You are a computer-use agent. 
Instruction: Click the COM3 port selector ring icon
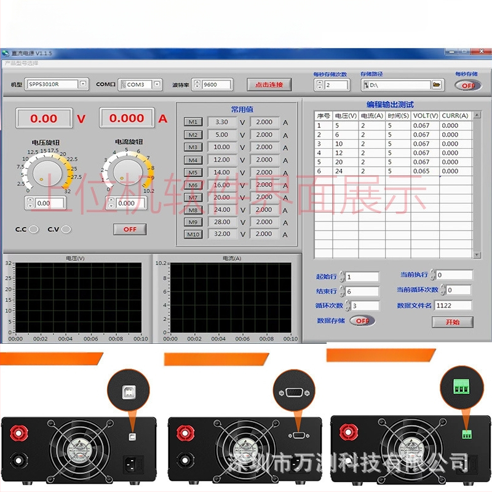[x=123, y=84]
